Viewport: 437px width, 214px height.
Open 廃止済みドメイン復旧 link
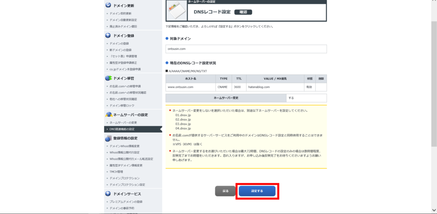pyautogui.click(x=123, y=26)
